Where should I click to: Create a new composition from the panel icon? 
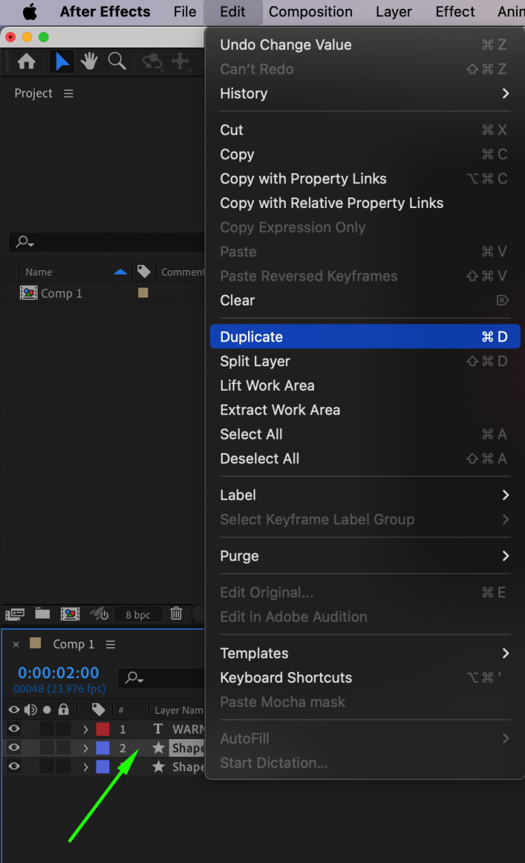pyautogui.click(x=70, y=614)
